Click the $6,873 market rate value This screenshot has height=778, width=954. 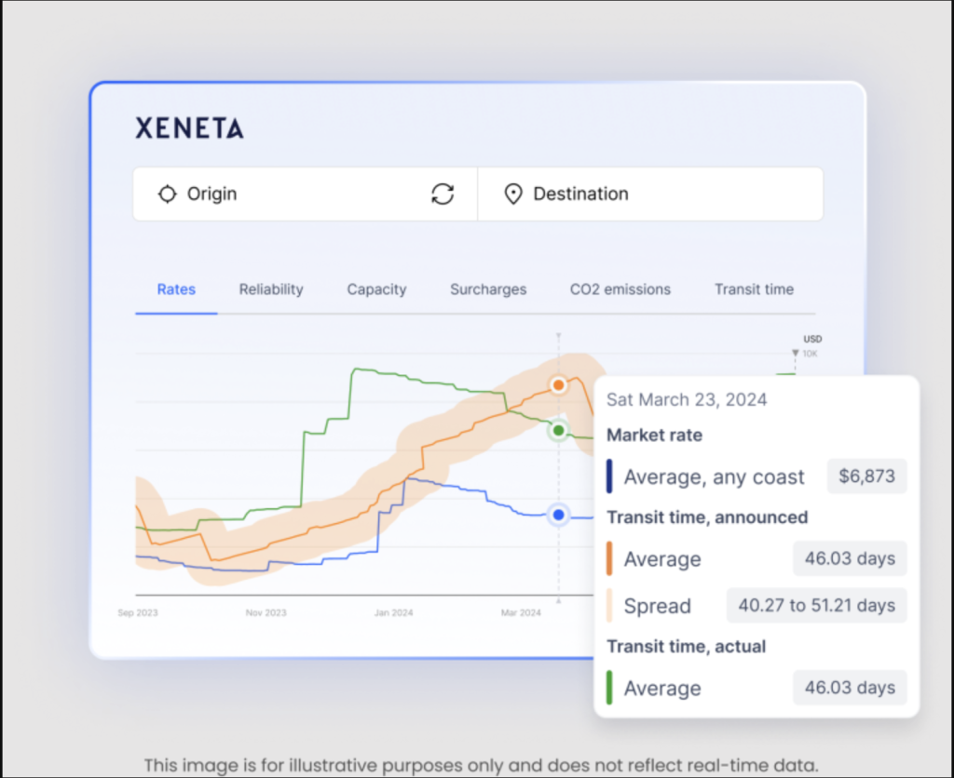(x=867, y=476)
